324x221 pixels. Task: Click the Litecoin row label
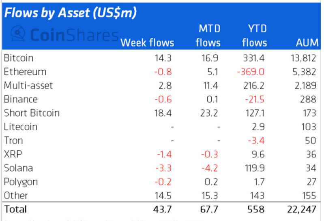(21, 127)
